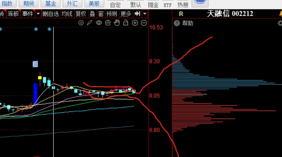Click the 删自选 button

coord(51,14)
